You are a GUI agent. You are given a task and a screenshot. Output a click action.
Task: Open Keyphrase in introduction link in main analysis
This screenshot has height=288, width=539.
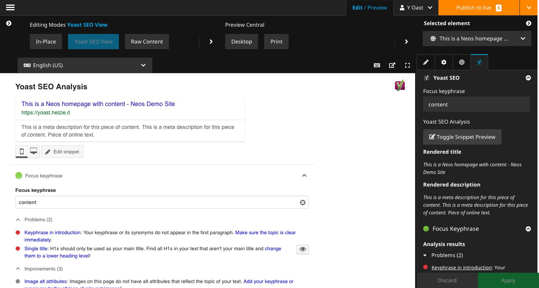pyautogui.click(x=53, y=232)
